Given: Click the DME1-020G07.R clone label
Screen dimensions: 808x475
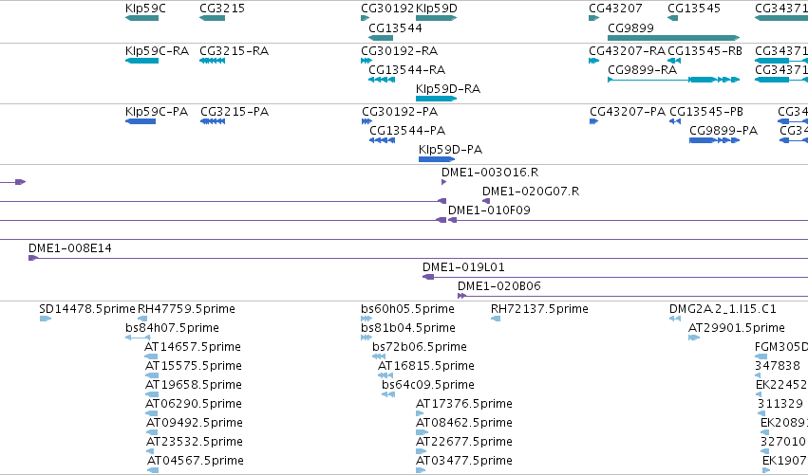Looking at the screenshot, I should (531, 192).
